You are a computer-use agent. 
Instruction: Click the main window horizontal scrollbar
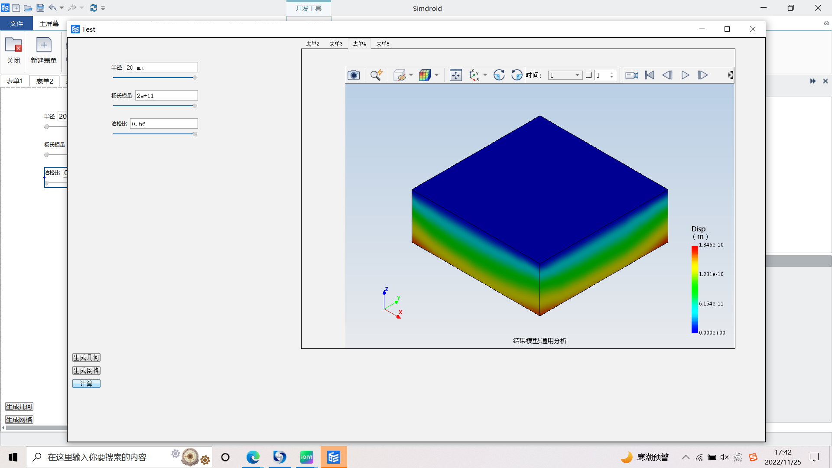(36, 428)
